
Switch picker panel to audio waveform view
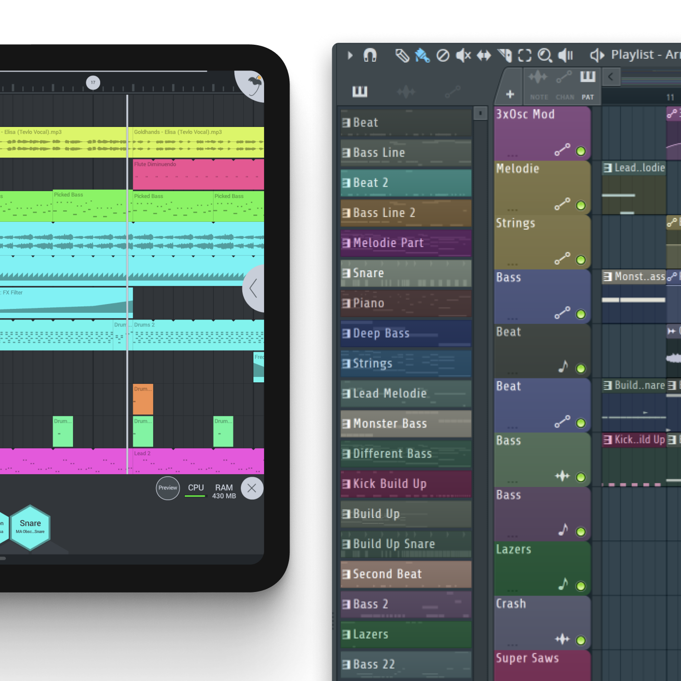click(406, 91)
